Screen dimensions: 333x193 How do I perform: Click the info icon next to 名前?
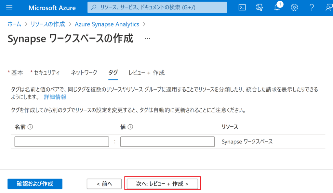31,127
